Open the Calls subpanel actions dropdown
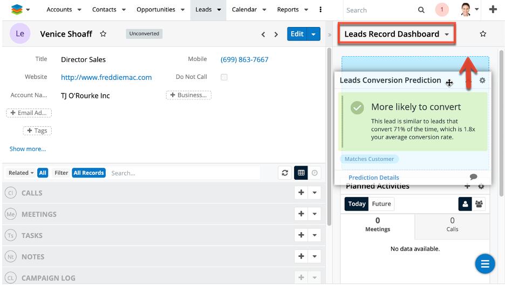Screen dimensions: 505x285 [315, 193]
